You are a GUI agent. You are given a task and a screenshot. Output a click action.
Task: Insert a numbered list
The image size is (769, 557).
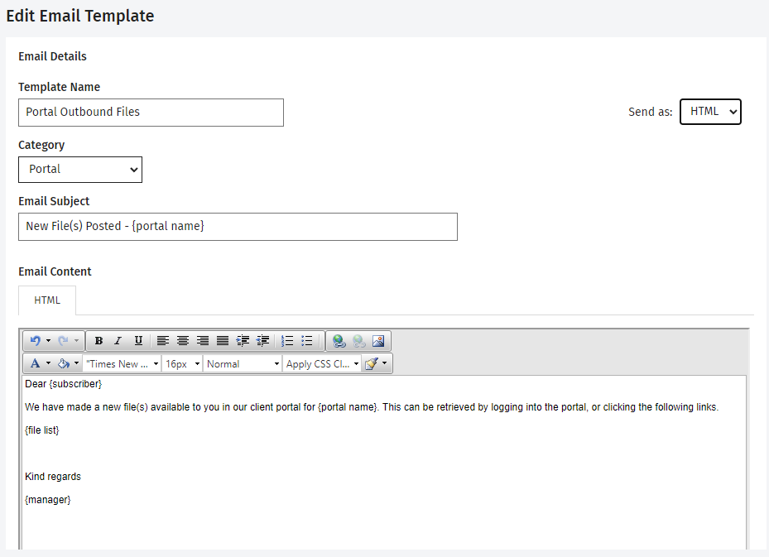[287, 341]
